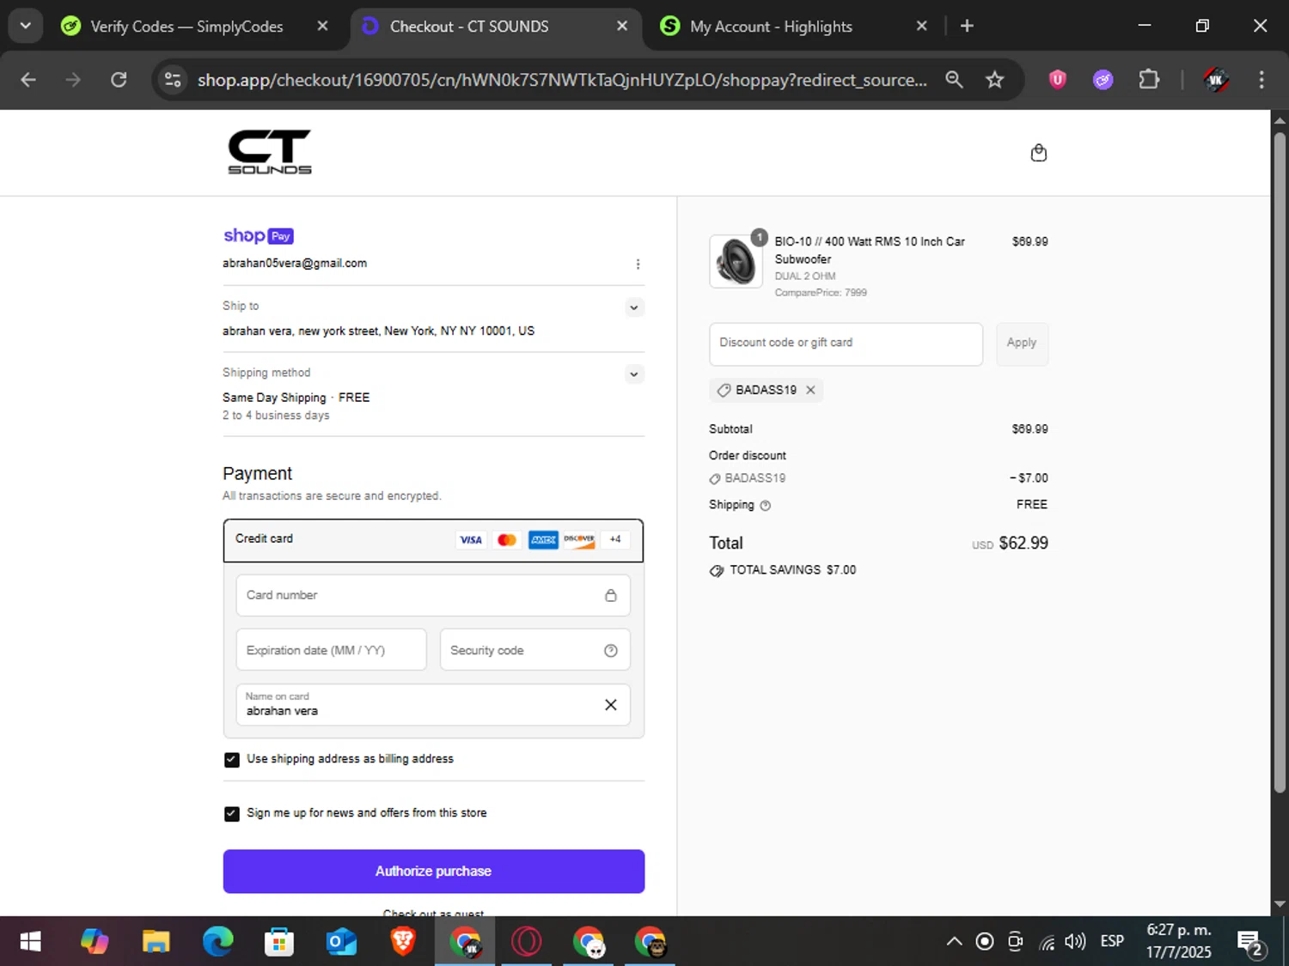The height and width of the screenshot is (966, 1289).
Task: Click the TOTAL SAVINGS $7.00 text
Action: (792, 571)
